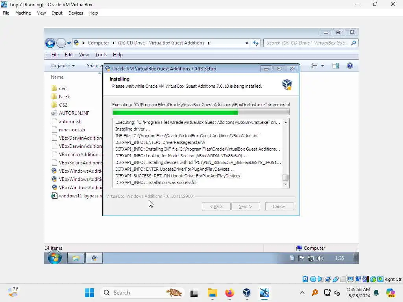Image resolution: width=403 pixels, height=302 pixels.
Task: Show hidden icons in host system tray
Action: [x=302, y=293]
